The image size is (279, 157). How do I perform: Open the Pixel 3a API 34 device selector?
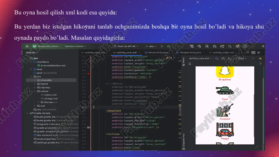pos(126,46)
